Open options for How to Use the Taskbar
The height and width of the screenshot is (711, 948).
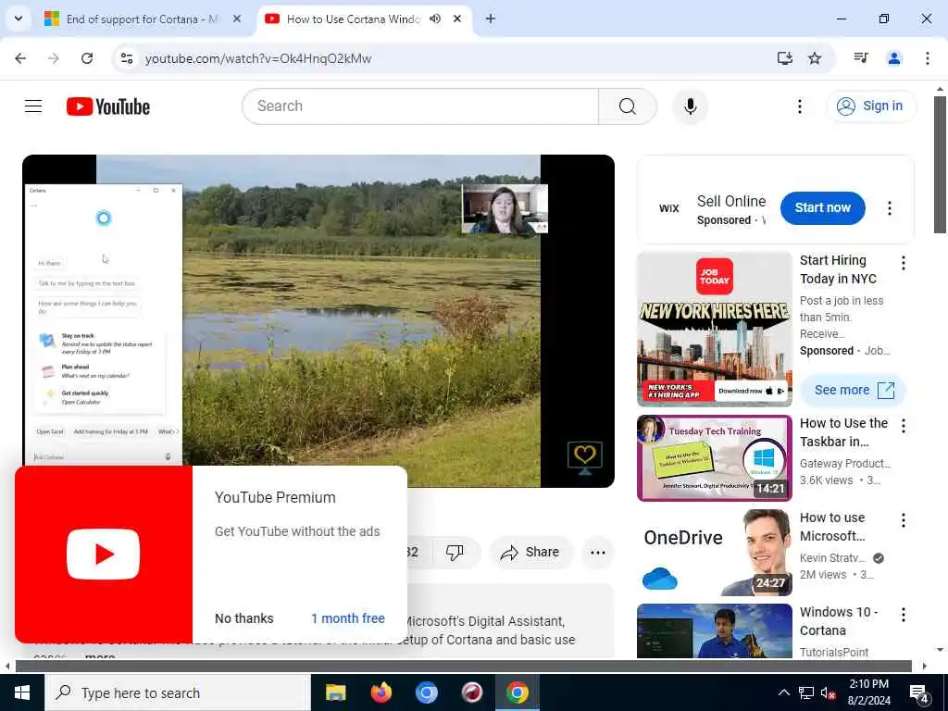point(903,426)
